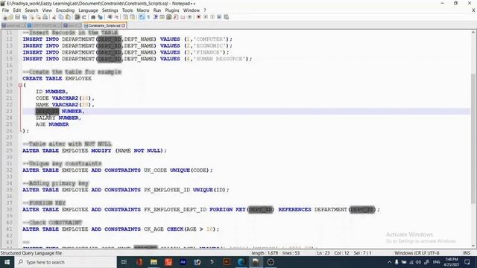Click the 'Type here to search' taskbar box
Viewport: 477px width, 268px height.
click(66, 262)
